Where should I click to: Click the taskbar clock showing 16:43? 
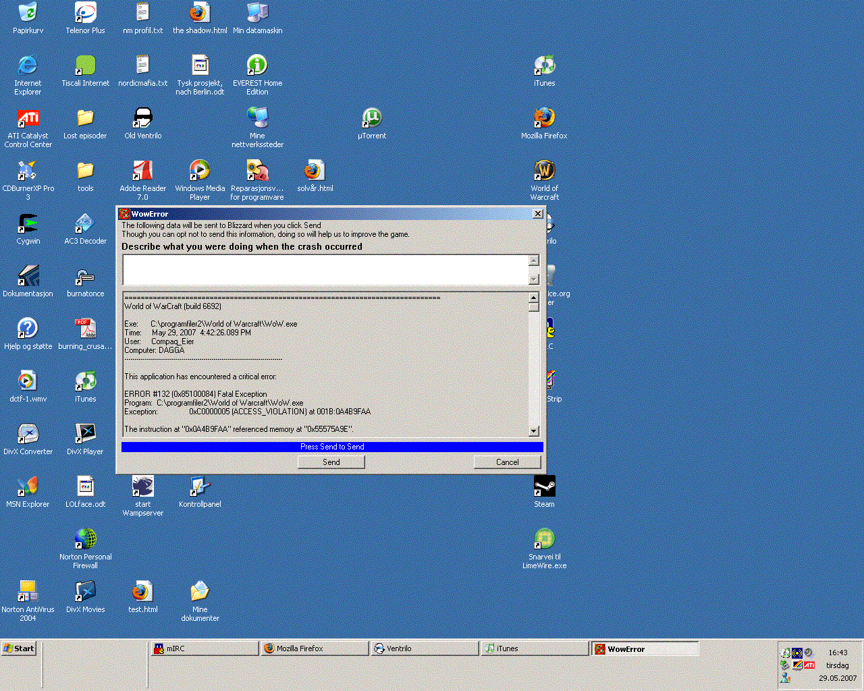click(x=838, y=653)
